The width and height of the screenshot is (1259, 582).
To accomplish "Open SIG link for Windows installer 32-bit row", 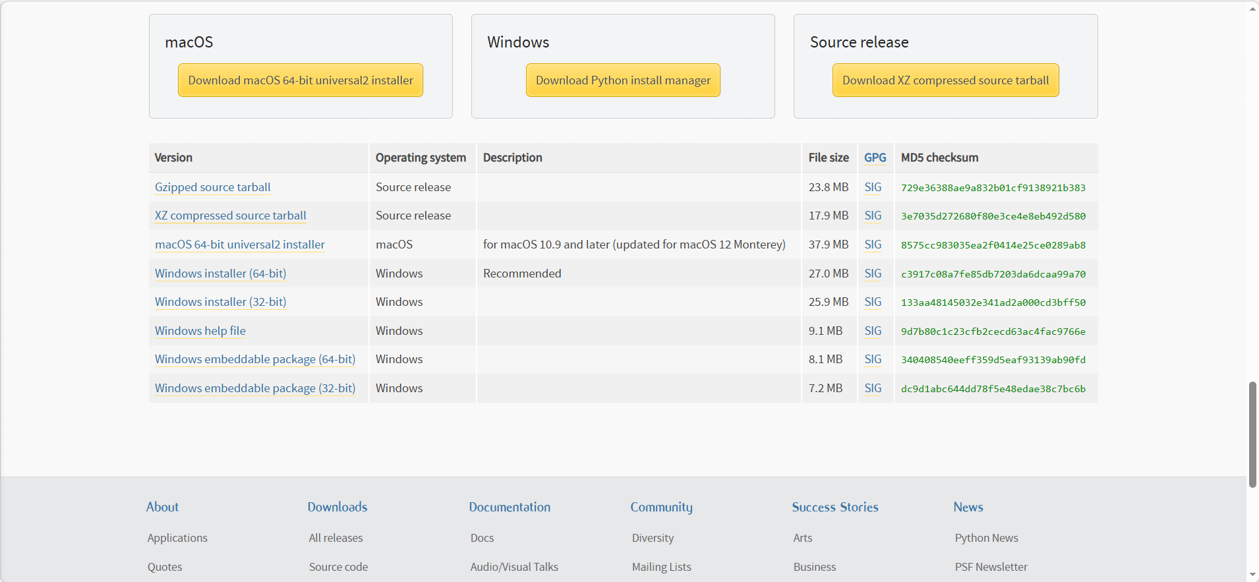I will [x=873, y=302].
